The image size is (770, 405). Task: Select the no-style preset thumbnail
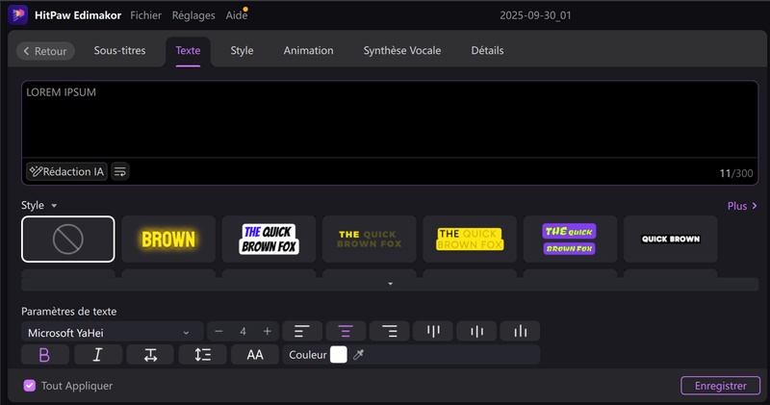[67, 240]
